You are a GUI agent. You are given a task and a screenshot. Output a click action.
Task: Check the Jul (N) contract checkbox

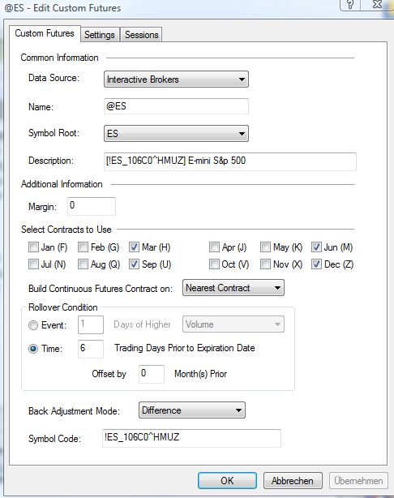(33, 264)
